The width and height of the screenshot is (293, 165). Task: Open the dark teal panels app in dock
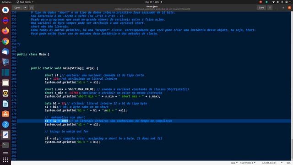(x=5, y=72)
